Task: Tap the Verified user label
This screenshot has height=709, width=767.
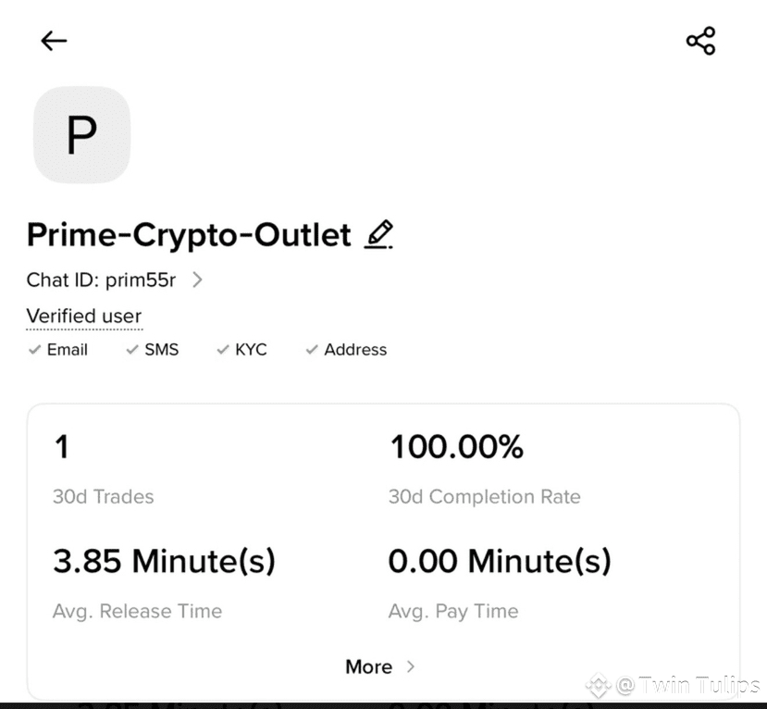Action: 84,317
